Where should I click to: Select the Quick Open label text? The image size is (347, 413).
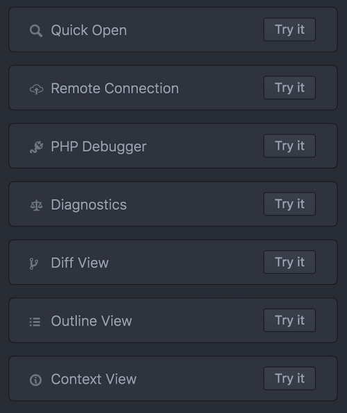click(x=89, y=30)
